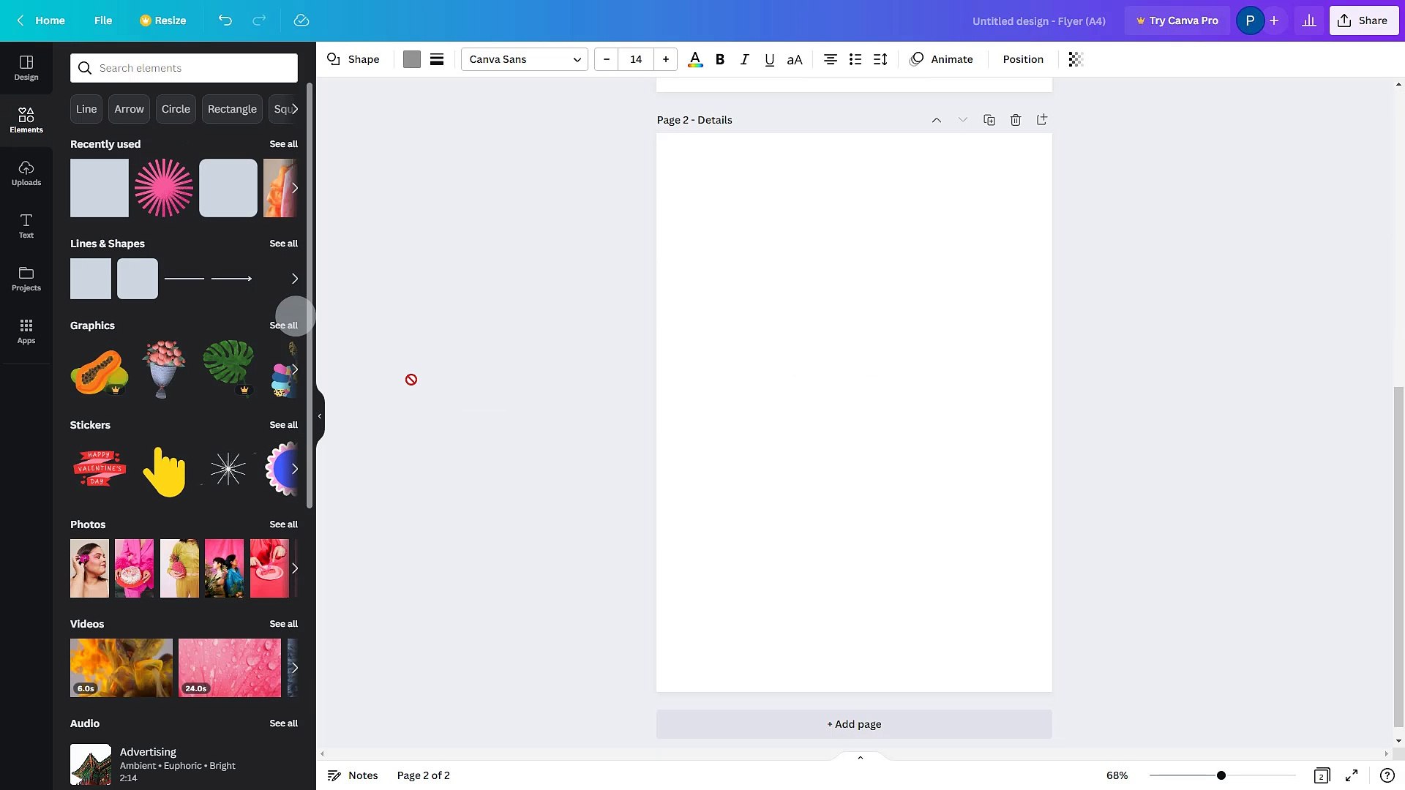See all Photos in the panel

(283, 524)
